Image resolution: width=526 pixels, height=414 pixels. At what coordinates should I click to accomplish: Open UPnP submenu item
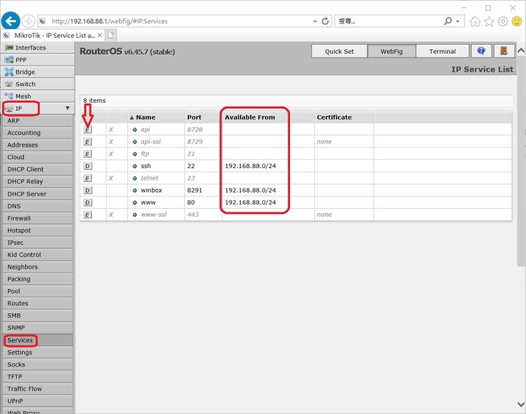(37, 401)
